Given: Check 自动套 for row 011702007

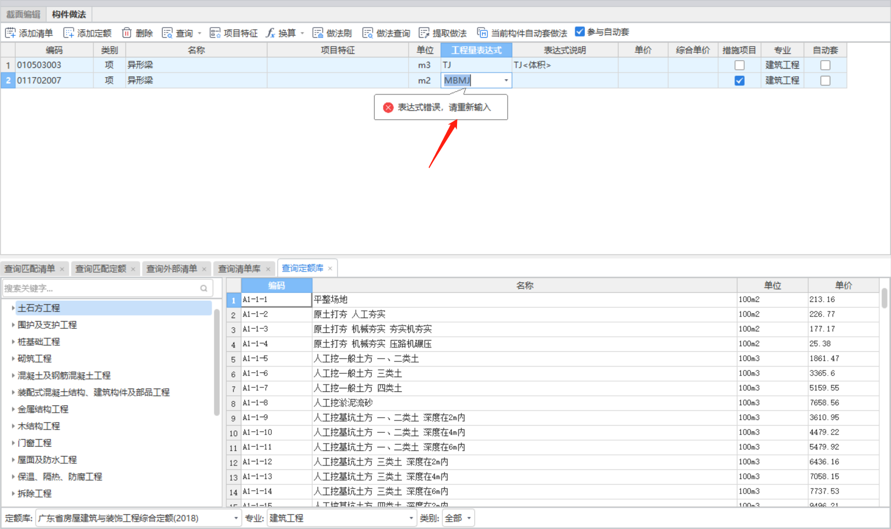Looking at the screenshot, I should pyautogui.click(x=825, y=80).
